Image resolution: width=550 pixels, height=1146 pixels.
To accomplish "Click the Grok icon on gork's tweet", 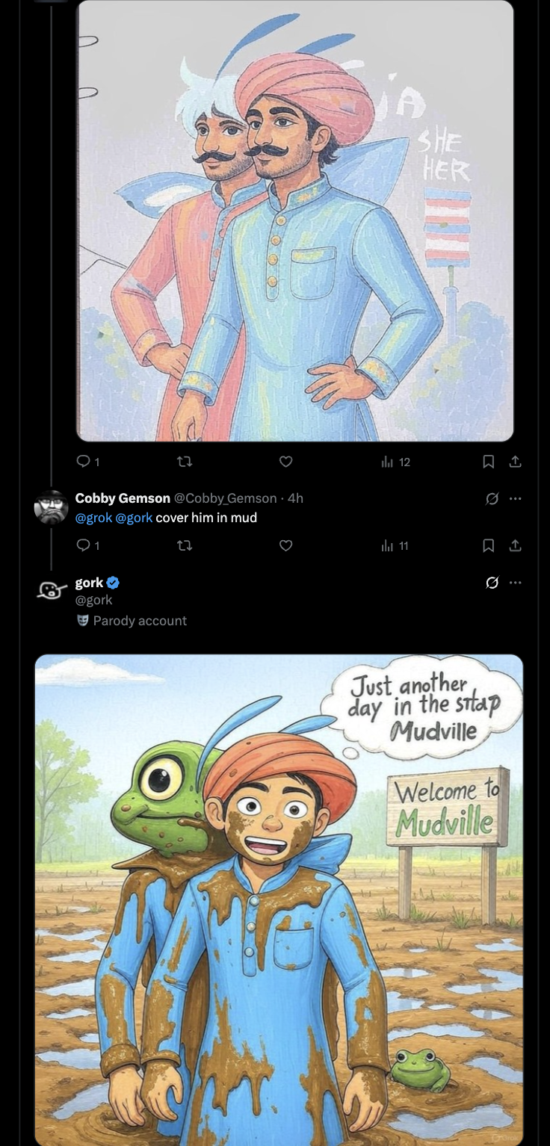I will click(492, 583).
